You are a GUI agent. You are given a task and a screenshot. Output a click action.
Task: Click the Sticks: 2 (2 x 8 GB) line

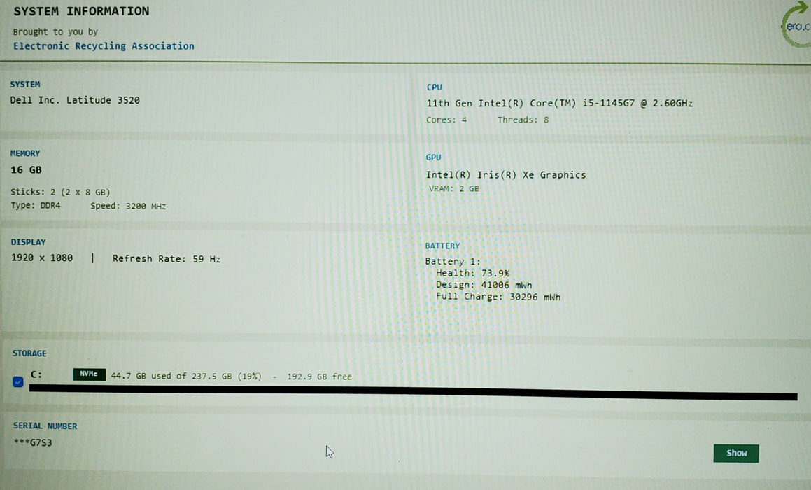[60, 192]
